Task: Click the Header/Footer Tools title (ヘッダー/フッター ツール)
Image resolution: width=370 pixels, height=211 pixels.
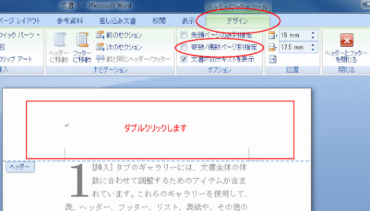Action: pos(238,7)
